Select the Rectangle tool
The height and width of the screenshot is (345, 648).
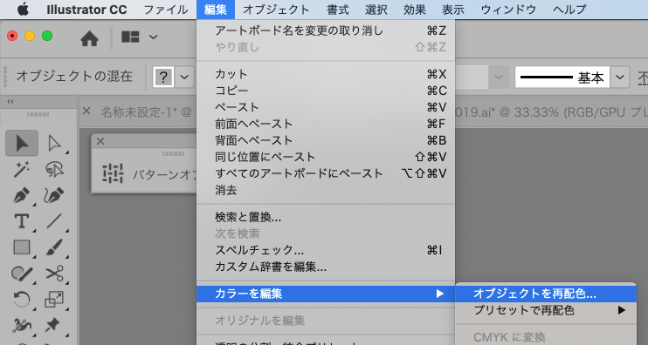click(x=22, y=247)
